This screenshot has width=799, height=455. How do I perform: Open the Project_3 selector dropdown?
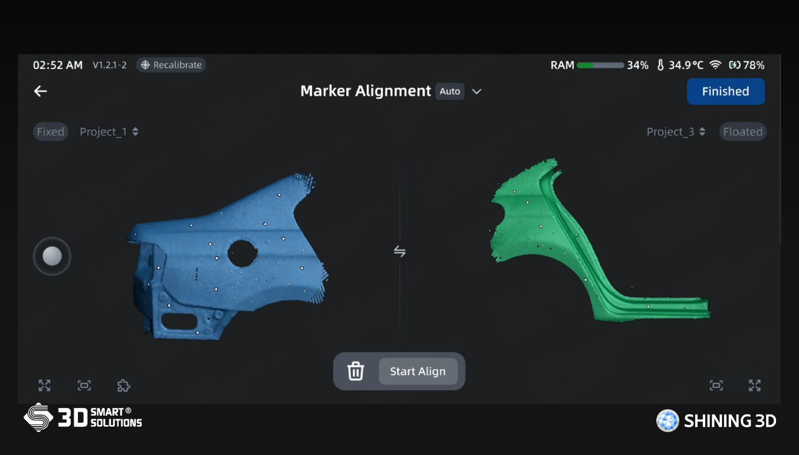tap(676, 132)
